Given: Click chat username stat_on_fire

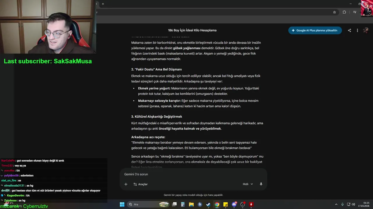Looking at the screenshot, I should (x=9, y=181).
